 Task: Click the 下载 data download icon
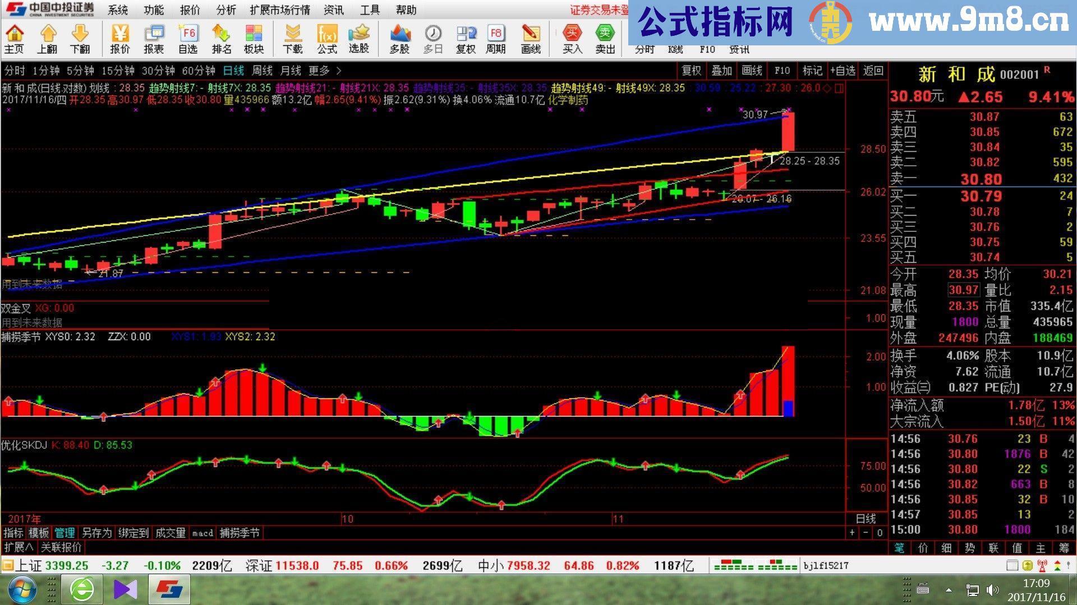(293, 38)
